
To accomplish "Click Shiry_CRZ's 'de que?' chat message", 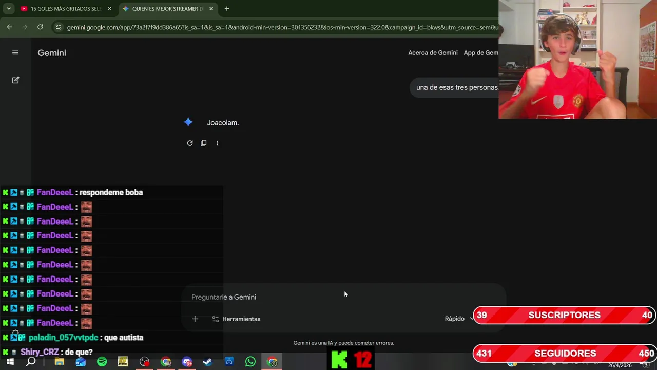I will tap(79, 352).
